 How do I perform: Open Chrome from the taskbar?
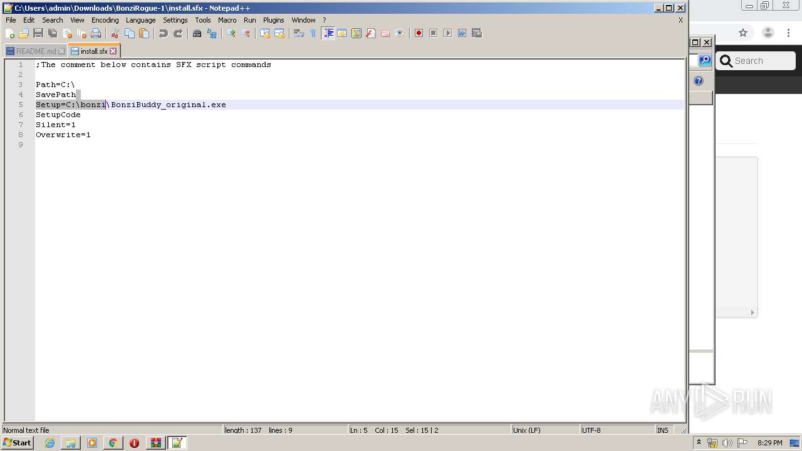point(113,443)
